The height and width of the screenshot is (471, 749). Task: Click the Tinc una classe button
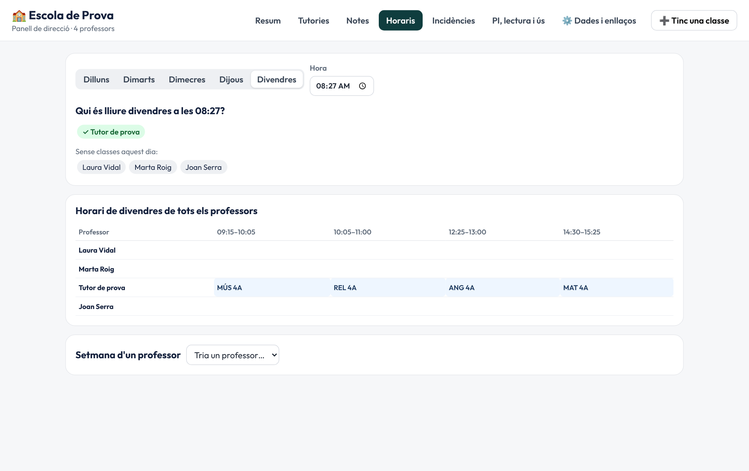click(x=694, y=21)
